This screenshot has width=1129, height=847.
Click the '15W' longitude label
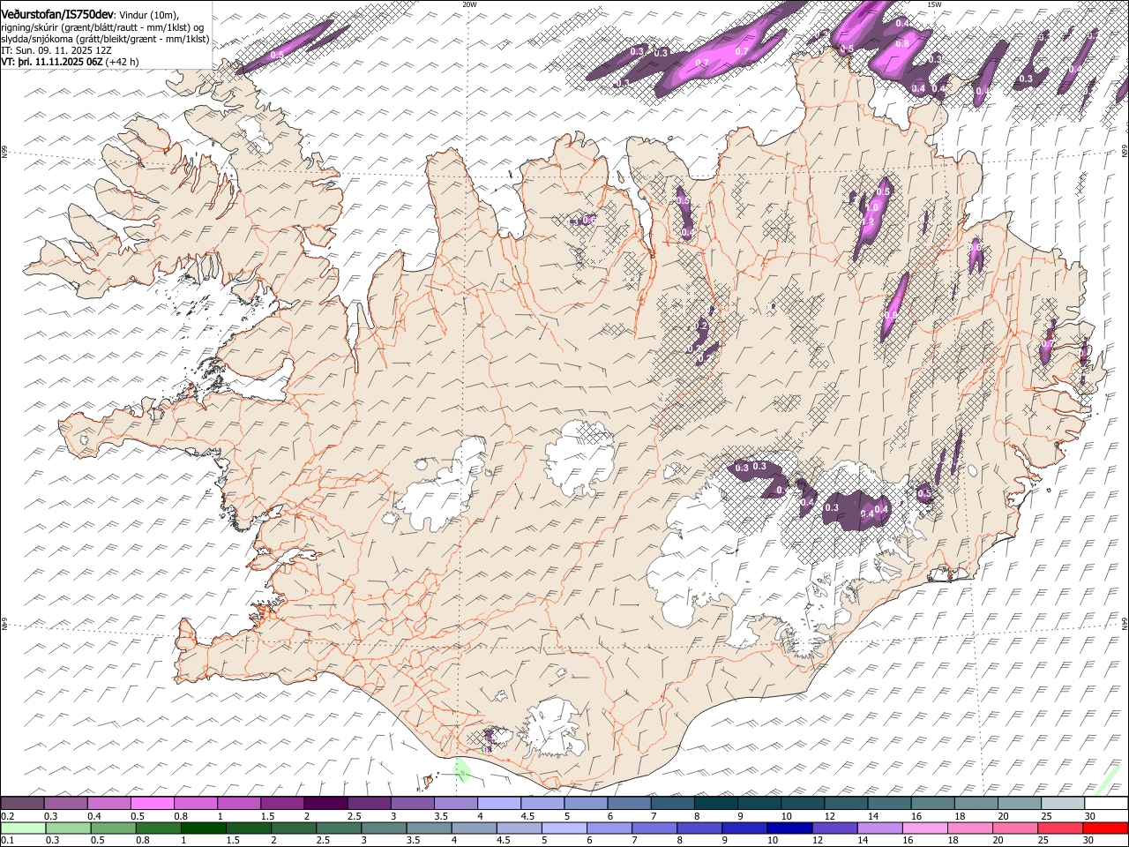[x=934, y=4]
